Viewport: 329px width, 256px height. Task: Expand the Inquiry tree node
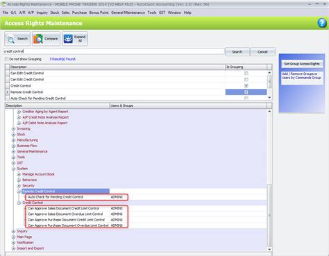(x=13, y=231)
